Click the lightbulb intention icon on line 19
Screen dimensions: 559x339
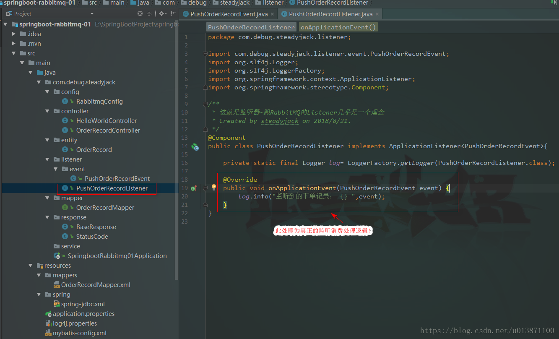tap(213, 188)
